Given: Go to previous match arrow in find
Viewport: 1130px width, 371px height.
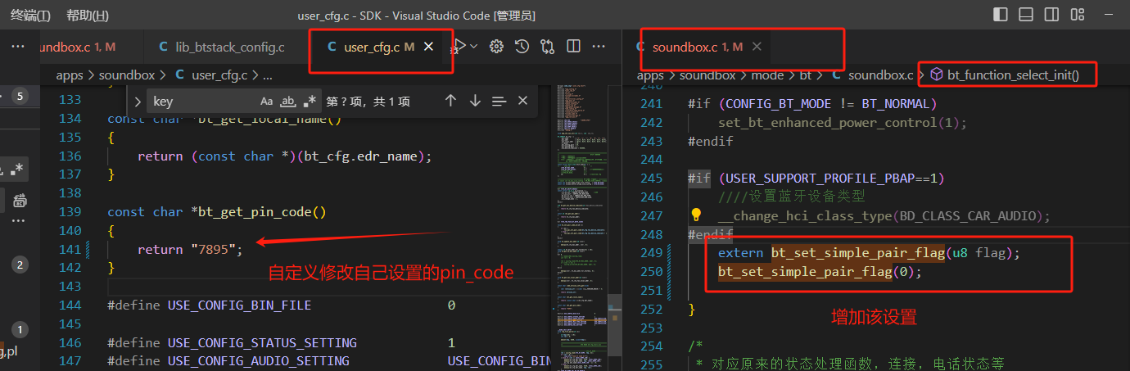Looking at the screenshot, I should [x=450, y=101].
